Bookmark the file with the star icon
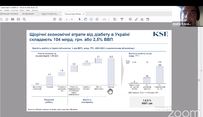Image resolution: width=203 pixels, height=117 pixels. [7, 19]
